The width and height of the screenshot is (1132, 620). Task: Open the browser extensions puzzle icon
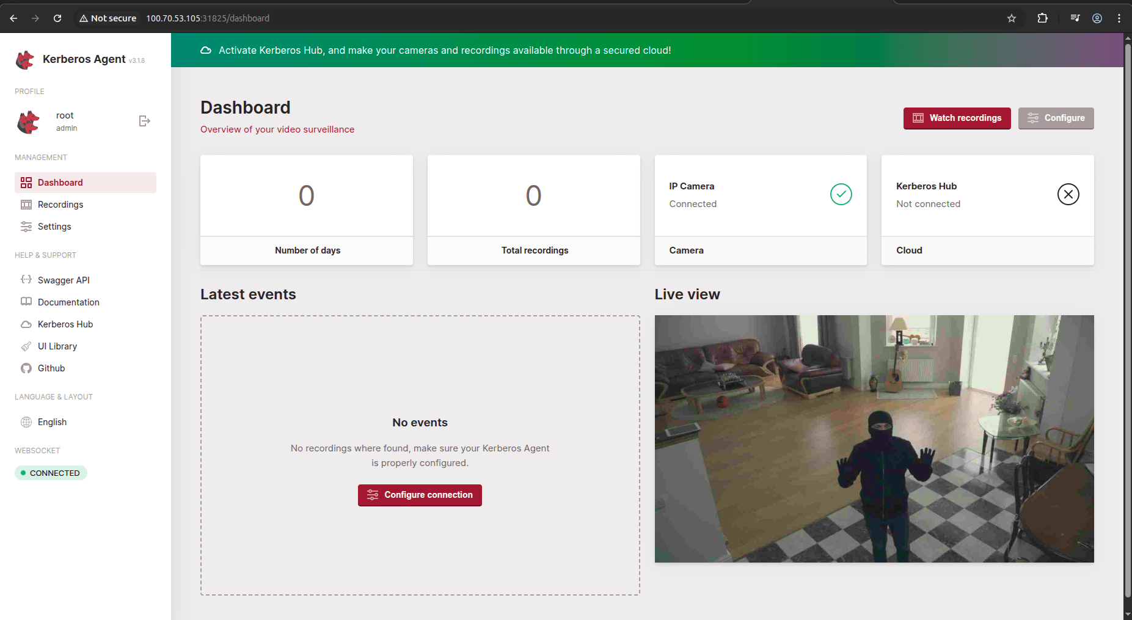(x=1043, y=18)
